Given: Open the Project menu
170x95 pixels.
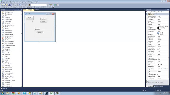Looking at the screenshot, I should tap(12, 3).
